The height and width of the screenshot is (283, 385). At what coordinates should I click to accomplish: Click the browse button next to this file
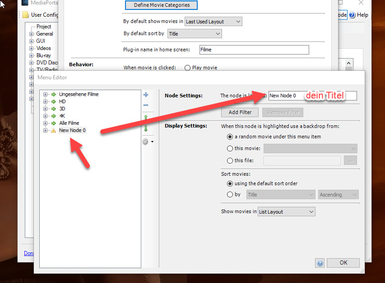[x=350, y=160]
